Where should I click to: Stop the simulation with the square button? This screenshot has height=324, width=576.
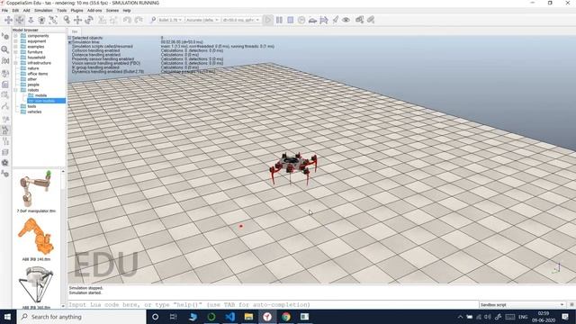(x=290, y=20)
